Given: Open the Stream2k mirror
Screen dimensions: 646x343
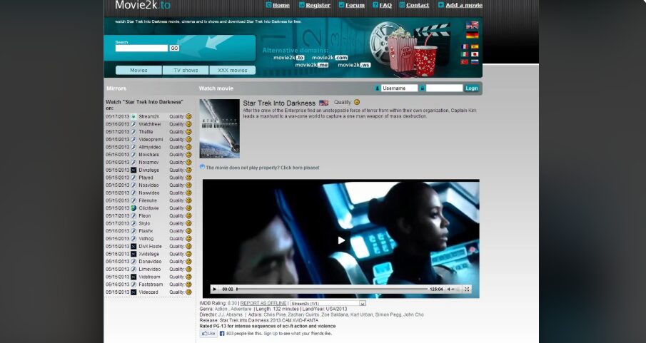Looking at the screenshot, I should 148,116.
